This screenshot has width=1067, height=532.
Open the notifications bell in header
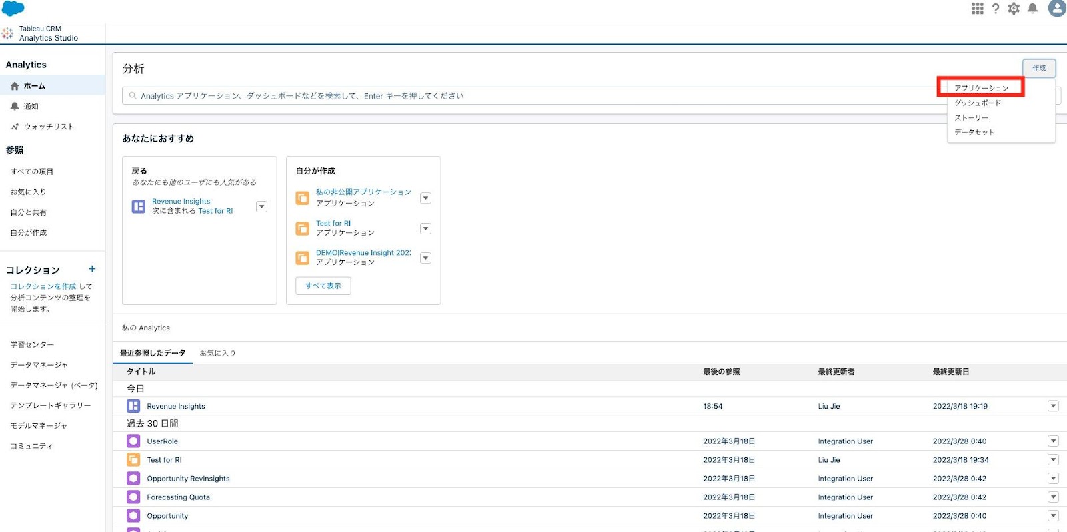click(x=1032, y=9)
